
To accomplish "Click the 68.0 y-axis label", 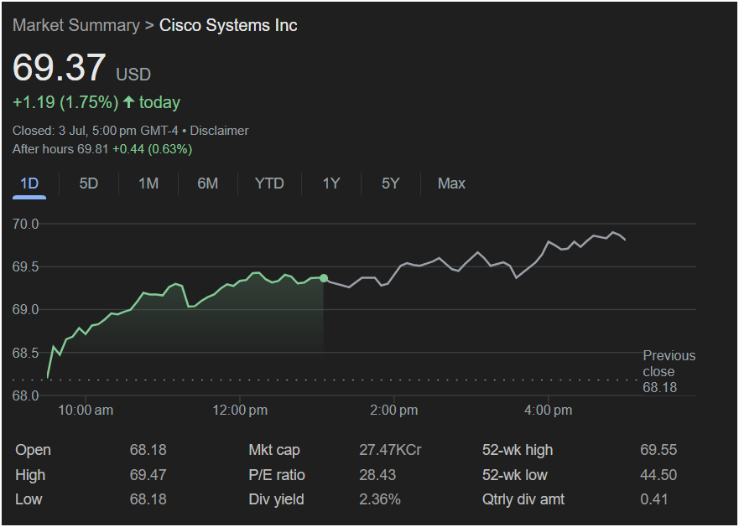I will 26,395.
